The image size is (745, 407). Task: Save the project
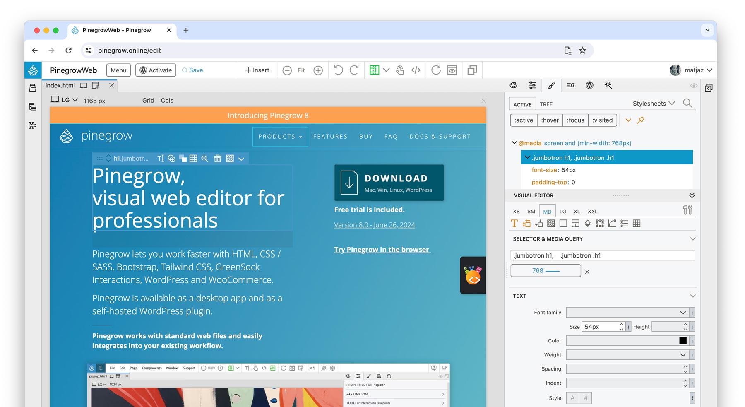(192, 70)
